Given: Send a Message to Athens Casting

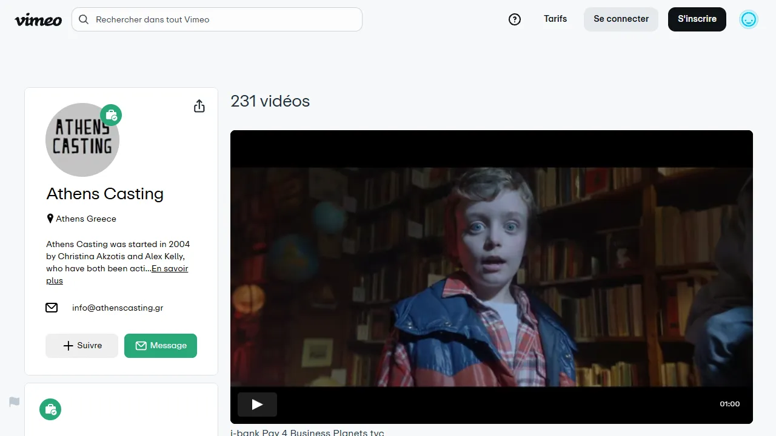Looking at the screenshot, I should point(161,346).
